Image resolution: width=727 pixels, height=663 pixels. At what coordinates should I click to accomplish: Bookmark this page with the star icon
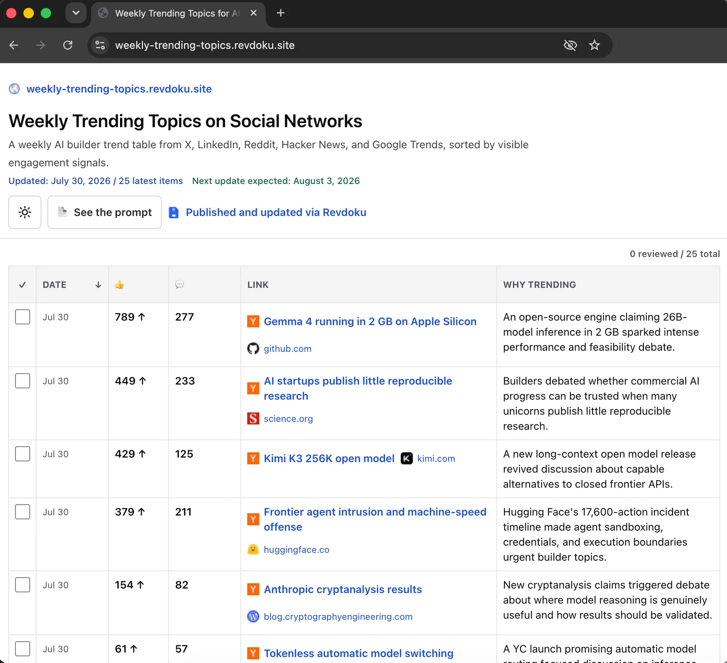click(x=594, y=45)
